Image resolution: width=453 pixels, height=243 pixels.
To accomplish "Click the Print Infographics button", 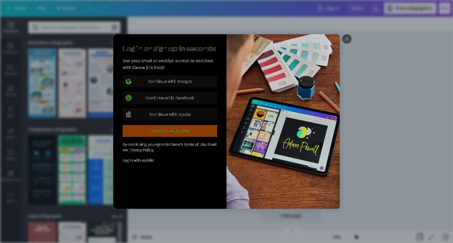I will 410,8.
